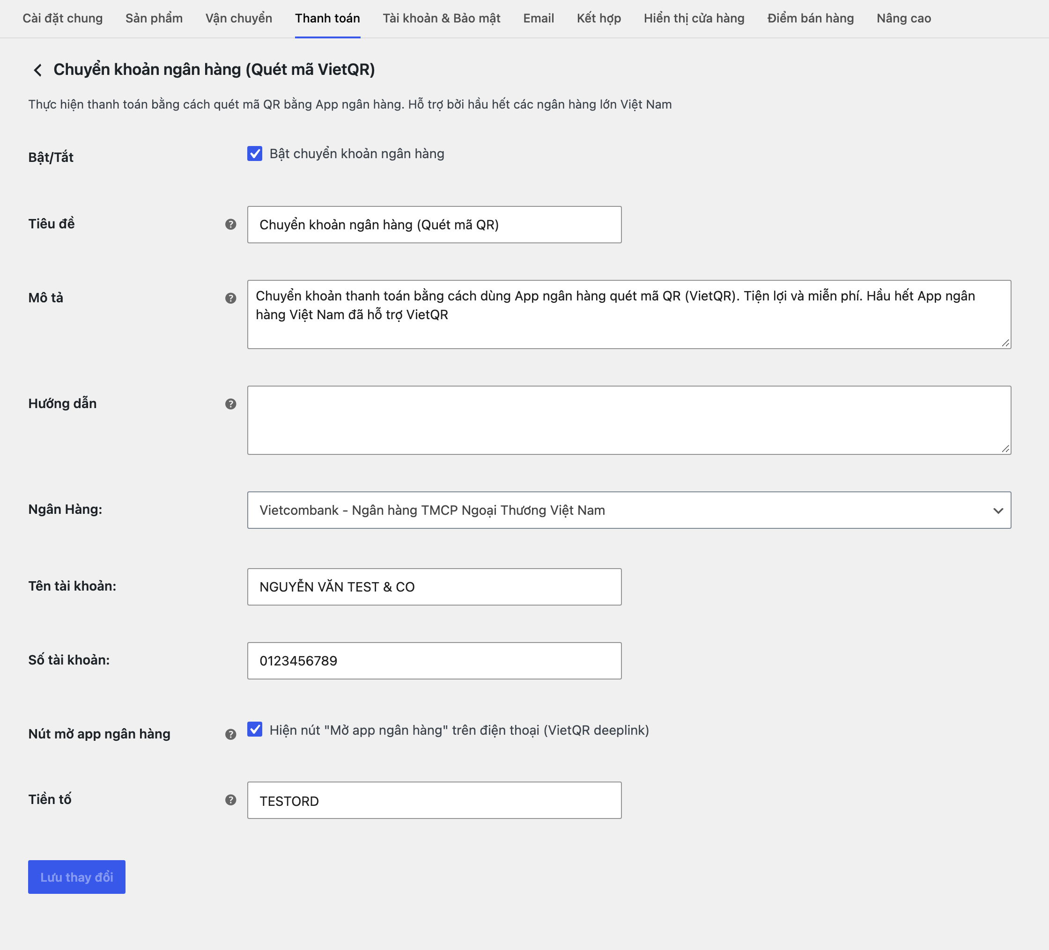The height and width of the screenshot is (950, 1049).
Task: Go back using the arrow beside VietQR title
Action: click(37, 70)
